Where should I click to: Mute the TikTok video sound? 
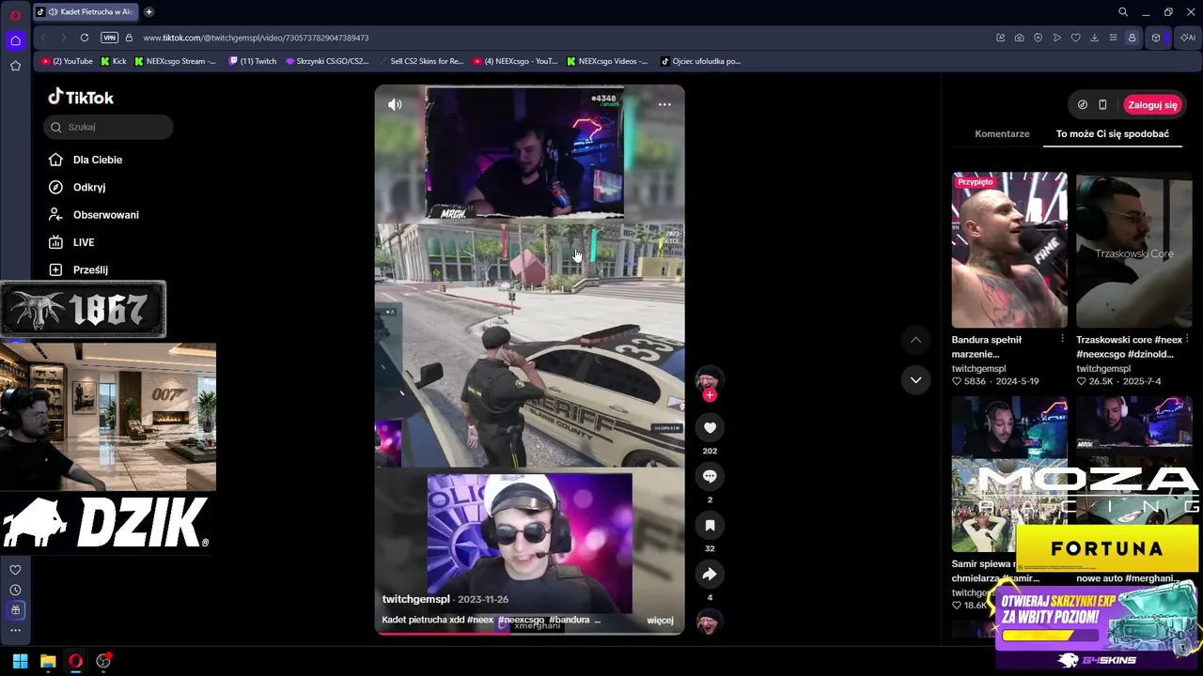(x=395, y=104)
